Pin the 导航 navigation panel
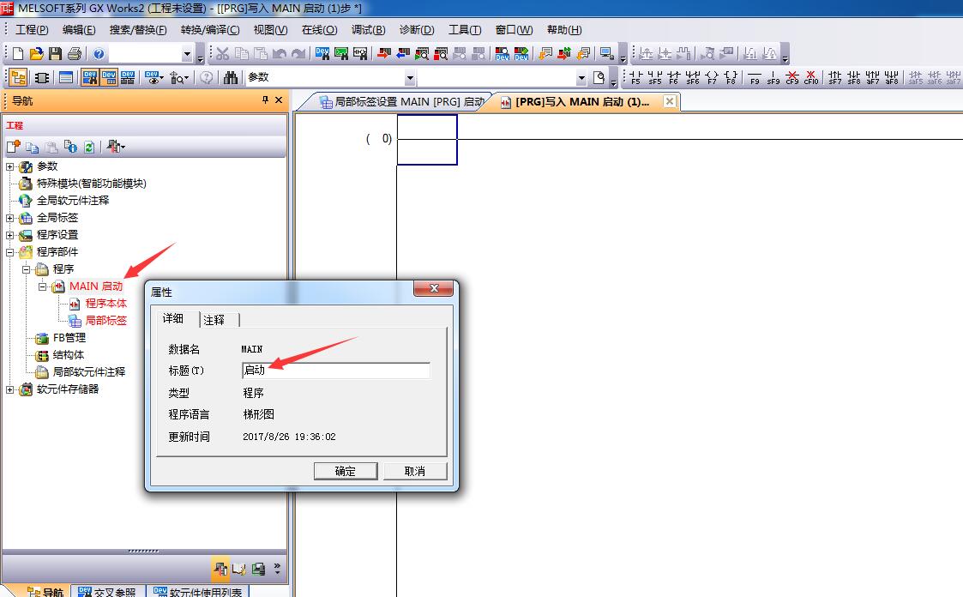The height and width of the screenshot is (597, 963). point(265,100)
